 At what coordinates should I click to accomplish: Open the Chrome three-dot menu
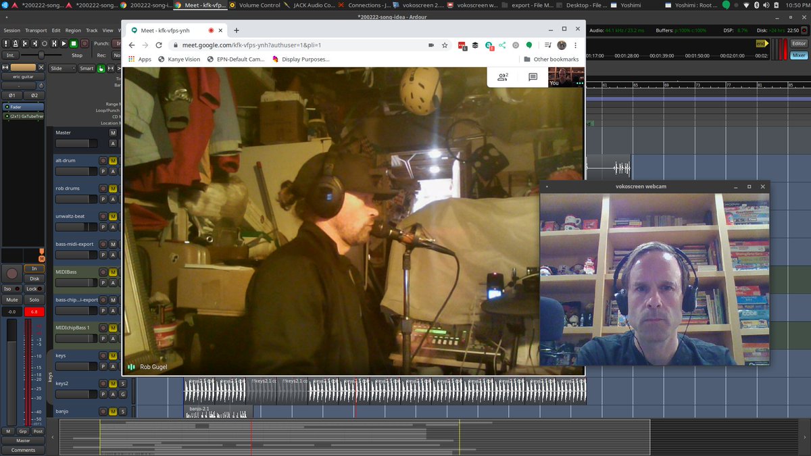coord(576,45)
